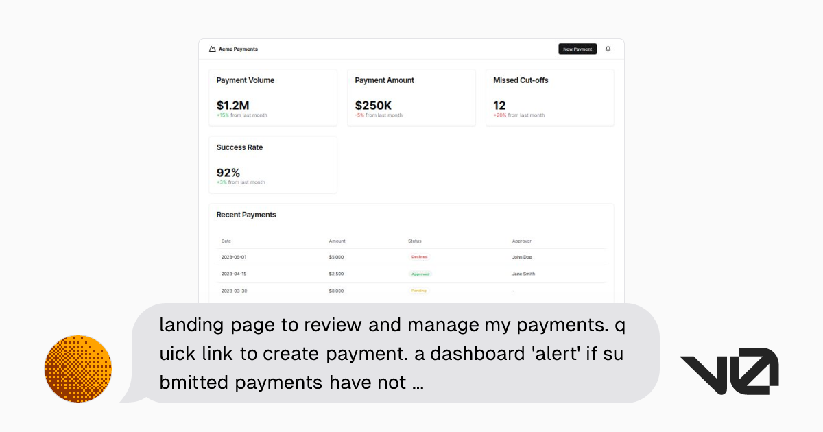Select the Missed Cut-offs metric card
823x432 pixels.
pyautogui.click(x=549, y=97)
